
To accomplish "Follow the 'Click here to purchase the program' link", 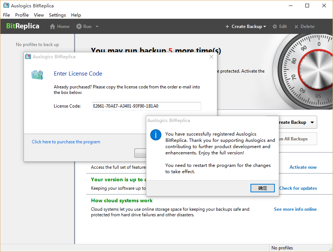I will pyautogui.click(x=66, y=142).
